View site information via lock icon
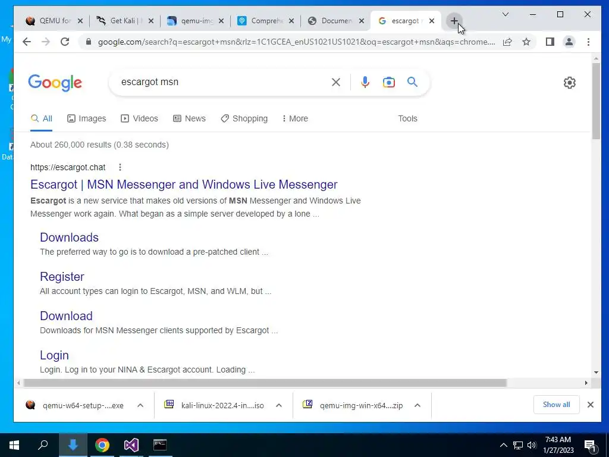The width and height of the screenshot is (609, 457). (89, 42)
